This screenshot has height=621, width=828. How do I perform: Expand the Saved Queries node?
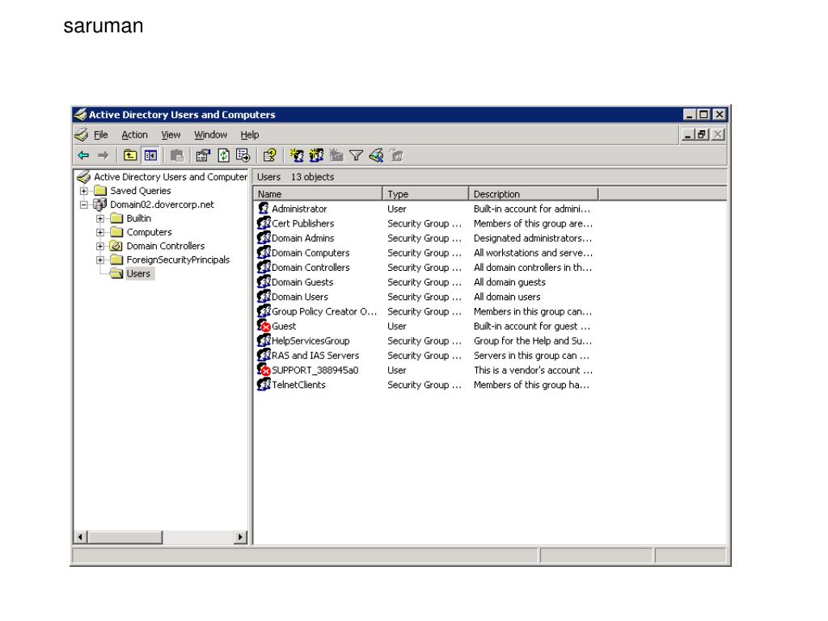click(84, 191)
